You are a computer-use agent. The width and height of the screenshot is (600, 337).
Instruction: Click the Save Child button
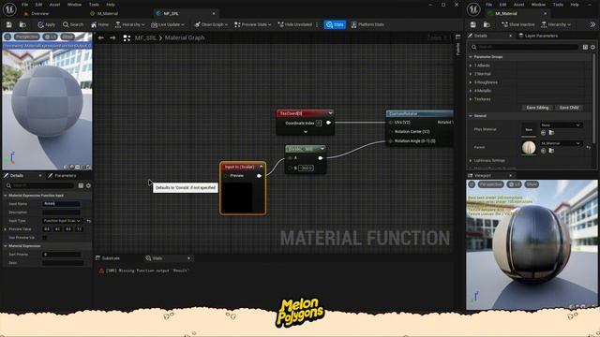[x=569, y=108]
